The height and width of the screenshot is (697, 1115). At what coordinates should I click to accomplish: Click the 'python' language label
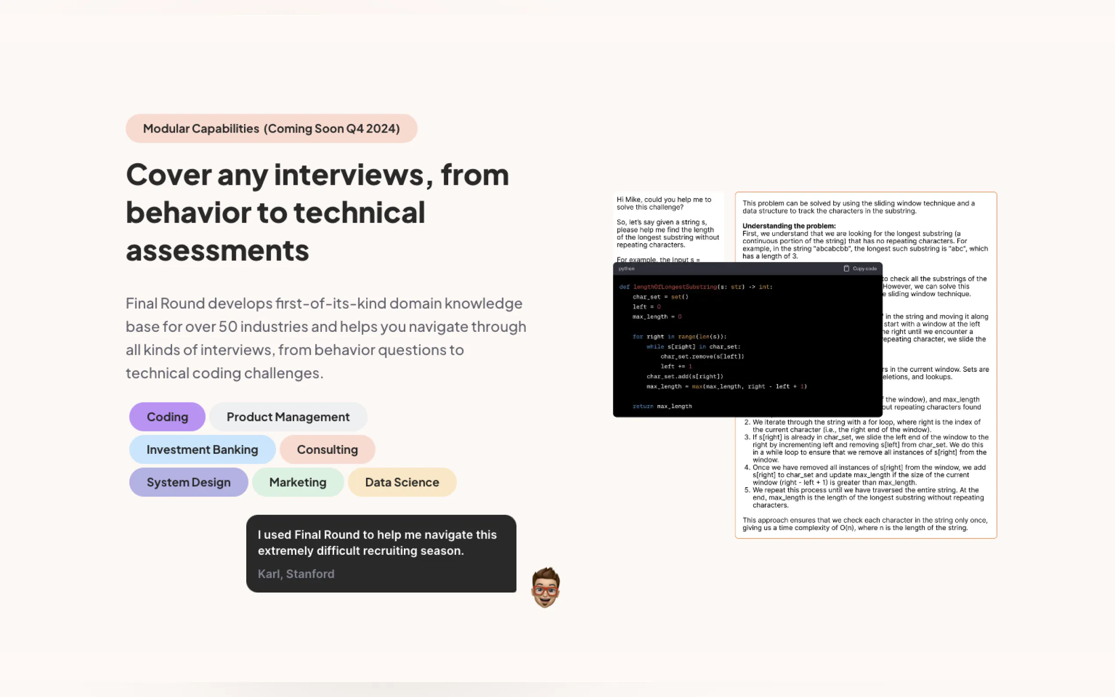[x=626, y=268]
